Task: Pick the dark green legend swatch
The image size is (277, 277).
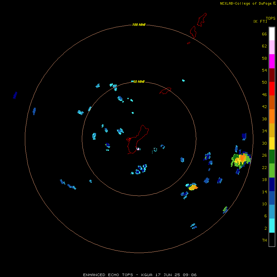Action: [x=272, y=157]
